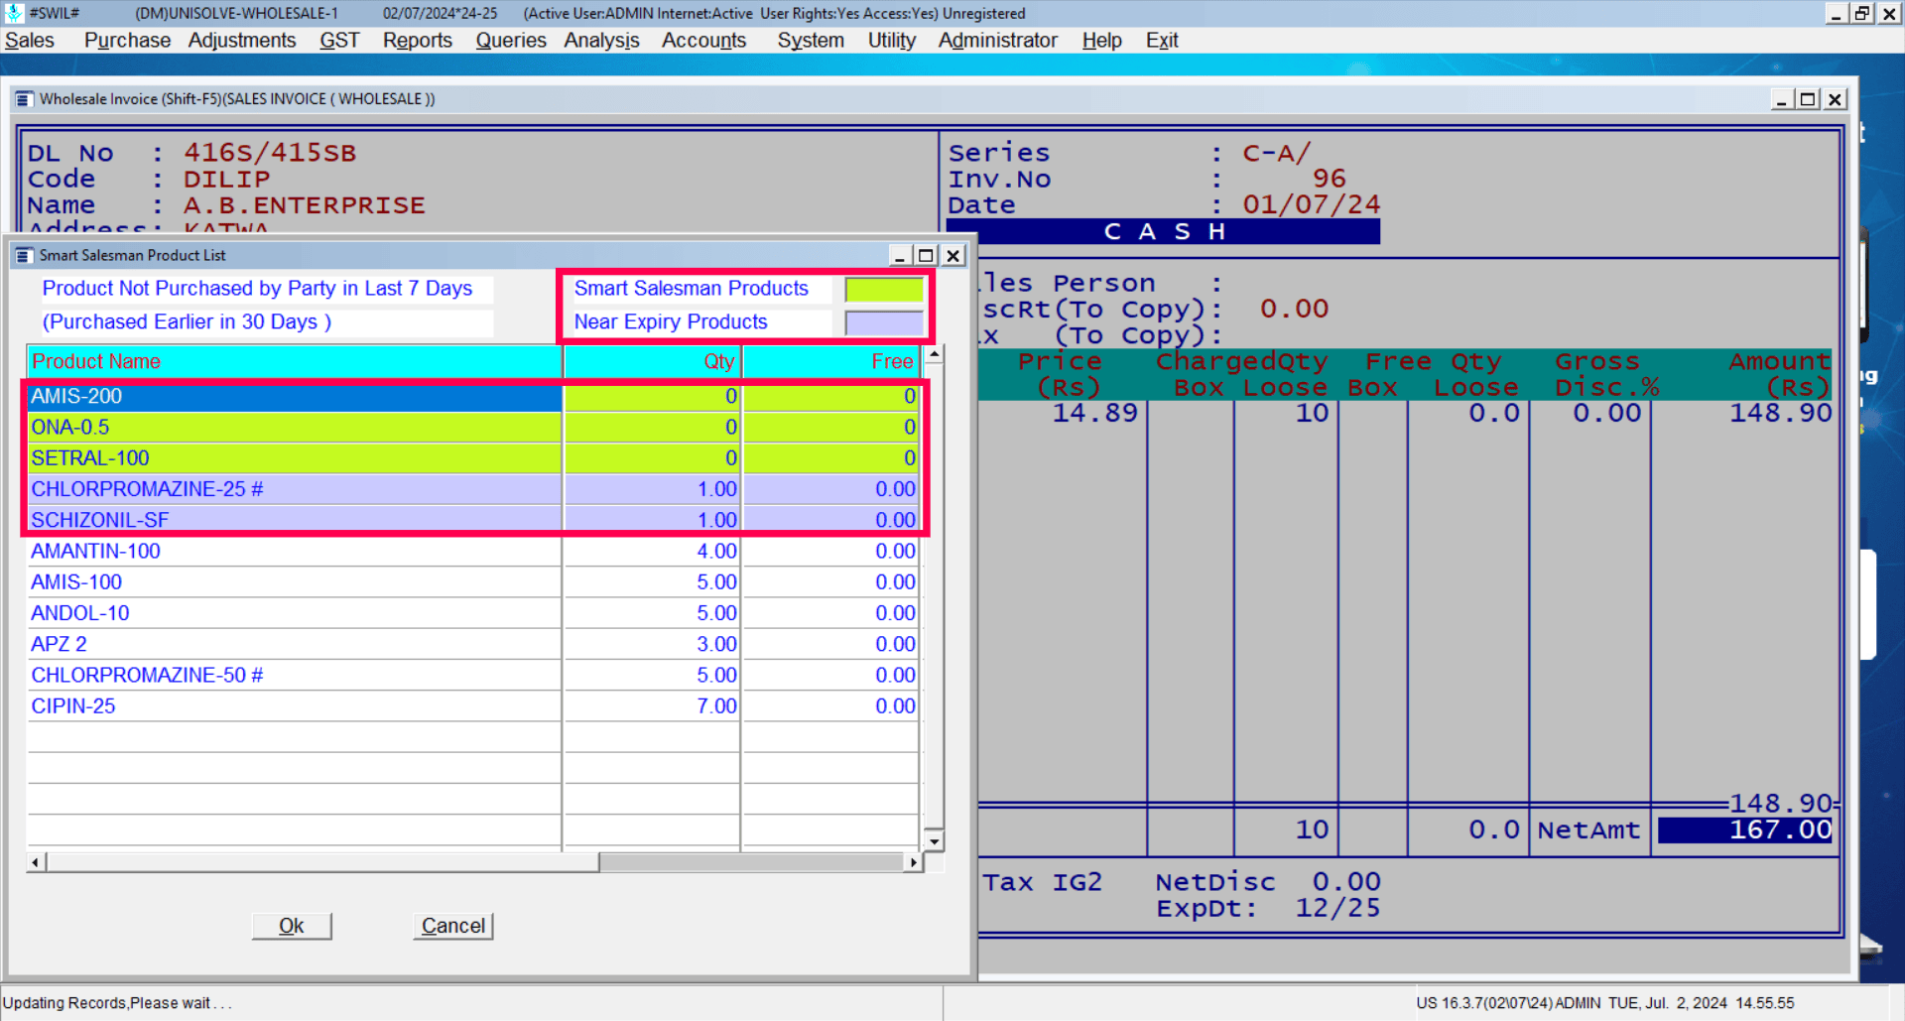
Task: Open the Administrator menu
Action: (x=998, y=41)
